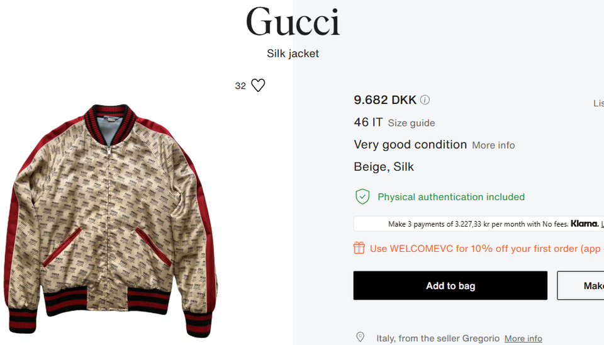604x345 pixels.
Task: Click the Silk jacket subtitle
Action: coord(293,54)
